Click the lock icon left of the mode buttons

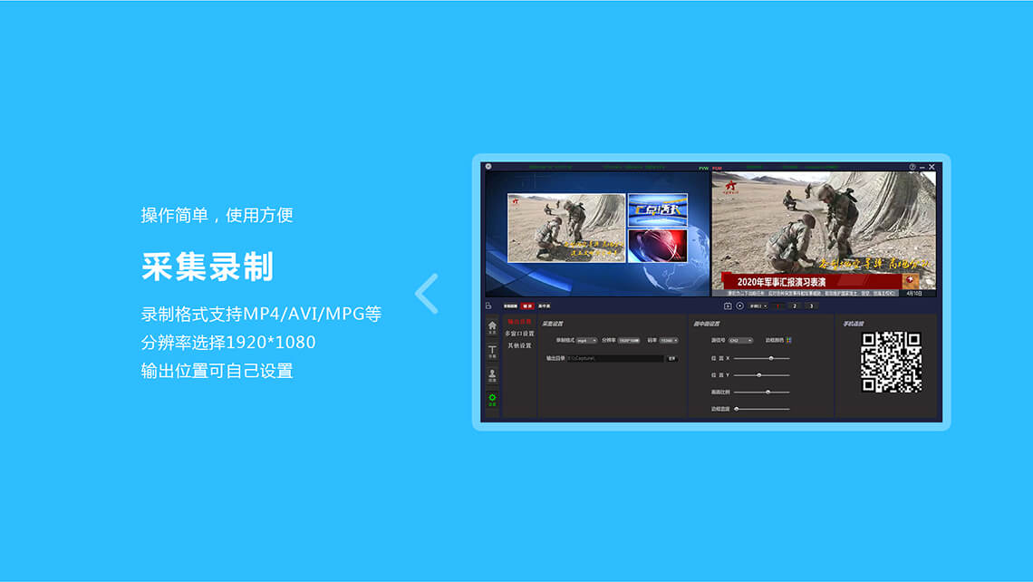point(488,306)
